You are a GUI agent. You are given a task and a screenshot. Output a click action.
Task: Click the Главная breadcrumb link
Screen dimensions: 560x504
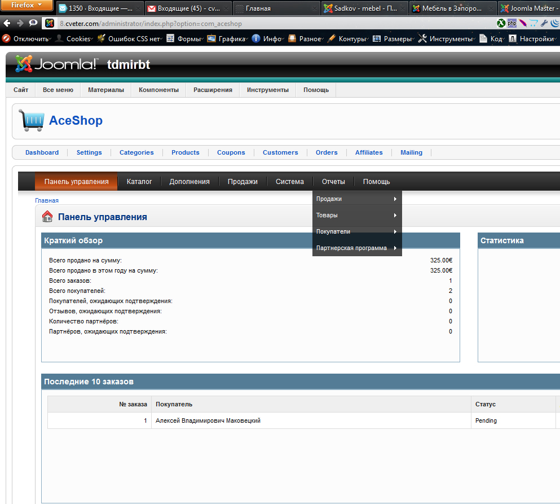pos(47,200)
